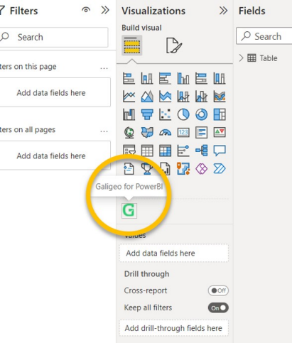292x343 pixels.
Task: Collapse the Filters pane
Action: coord(105,10)
